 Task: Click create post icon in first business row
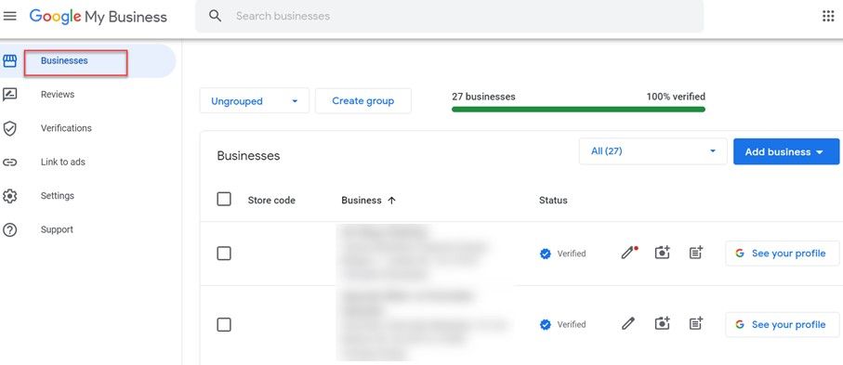[x=696, y=253]
